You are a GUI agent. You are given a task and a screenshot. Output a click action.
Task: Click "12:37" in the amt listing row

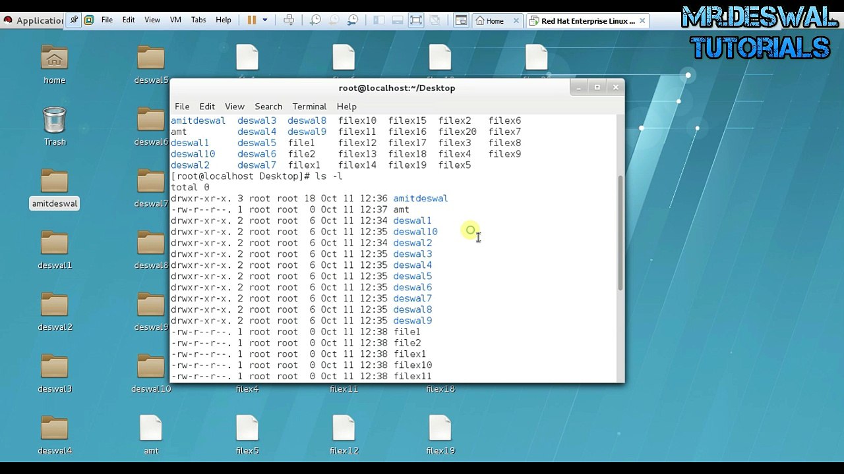[374, 209]
